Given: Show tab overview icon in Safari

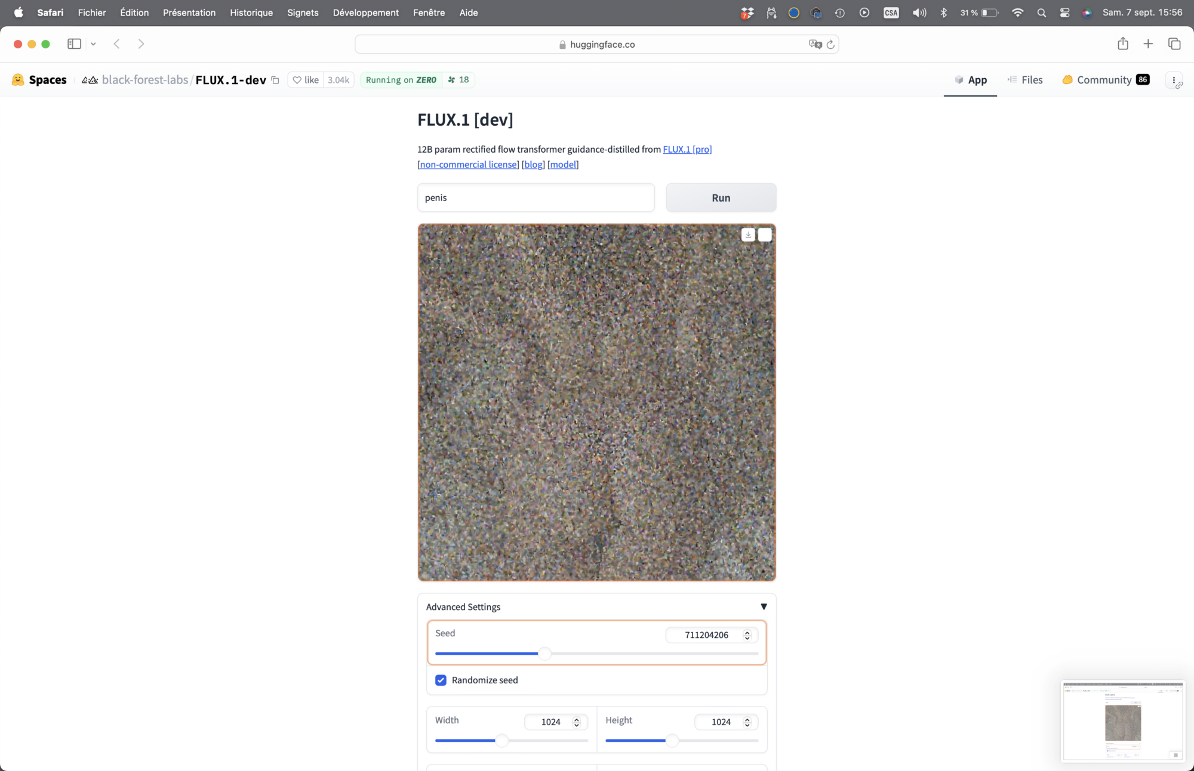Looking at the screenshot, I should coord(1174,44).
